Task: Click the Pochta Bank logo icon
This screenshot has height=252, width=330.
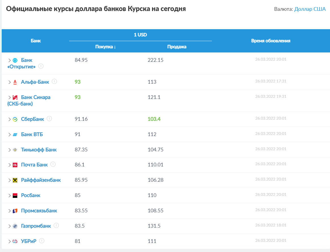Action: pos(15,165)
